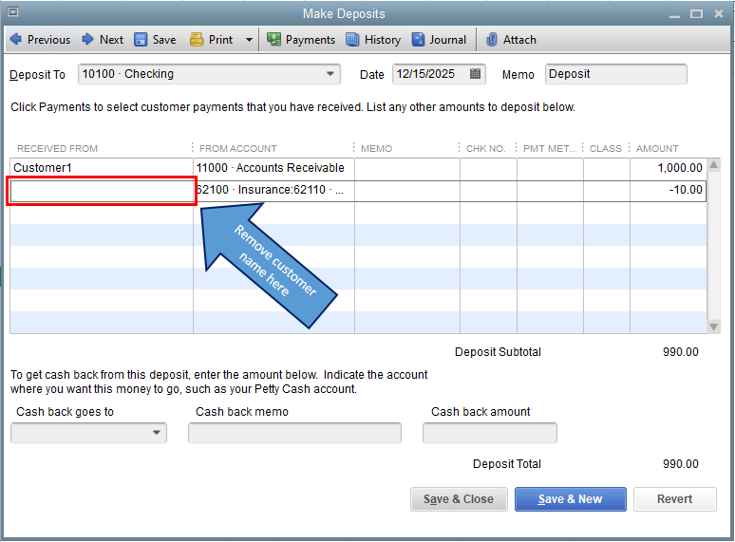This screenshot has width=735, height=542.
Task: Click Save & Close button
Action: click(x=459, y=499)
